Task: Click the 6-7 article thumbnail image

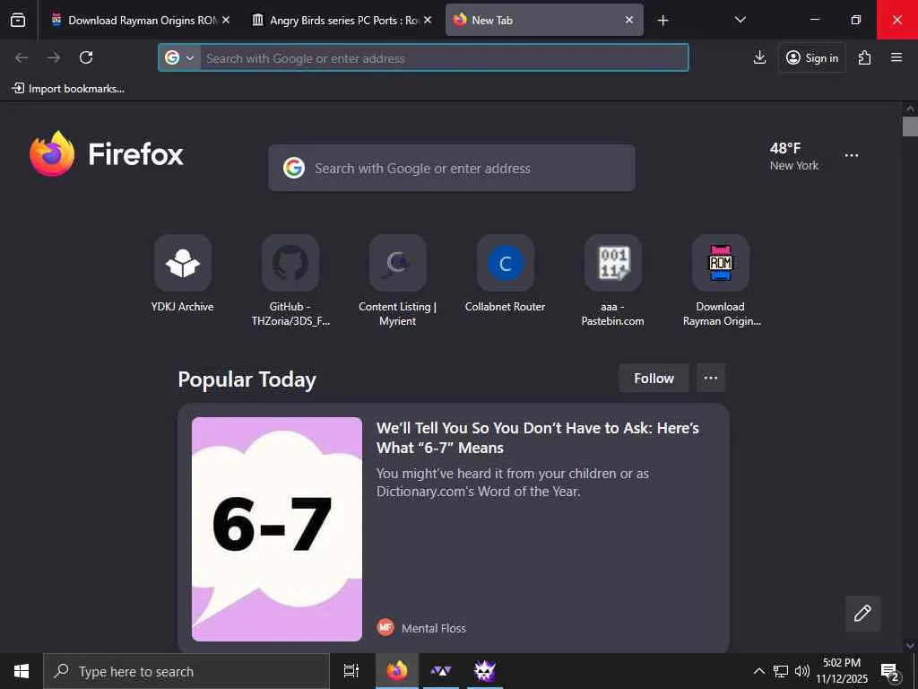Action: [277, 528]
